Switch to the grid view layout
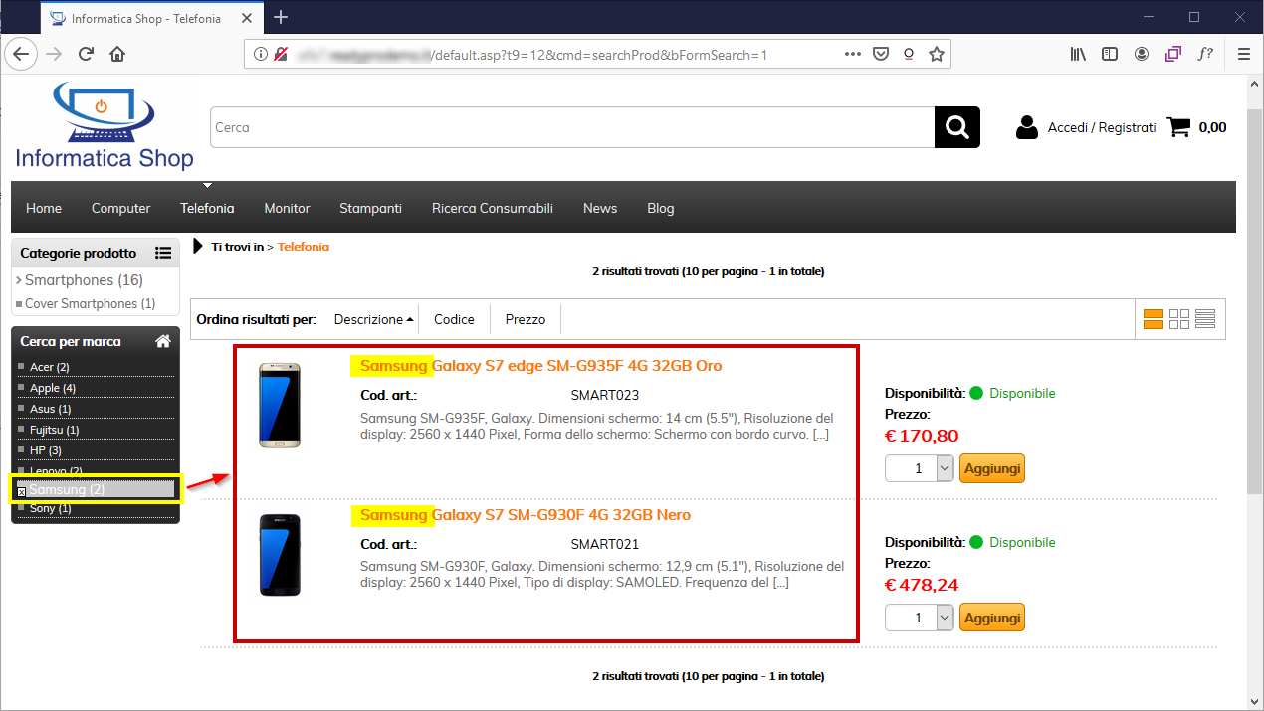This screenshot has width=1264, height=711. click(1179, 319)
